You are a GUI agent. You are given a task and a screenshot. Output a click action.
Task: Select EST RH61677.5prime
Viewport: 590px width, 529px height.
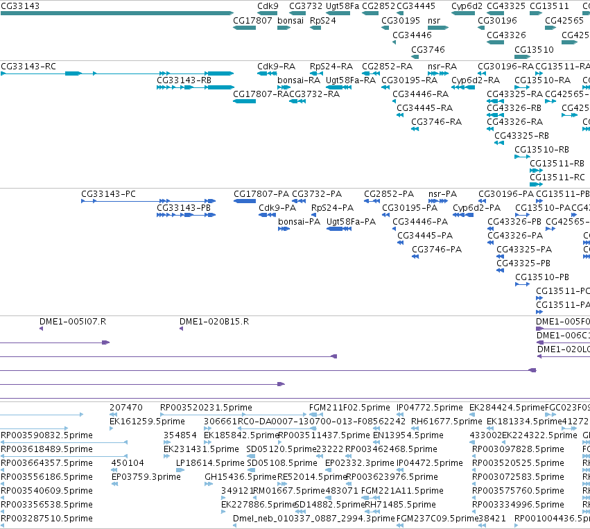coord(446,422)
